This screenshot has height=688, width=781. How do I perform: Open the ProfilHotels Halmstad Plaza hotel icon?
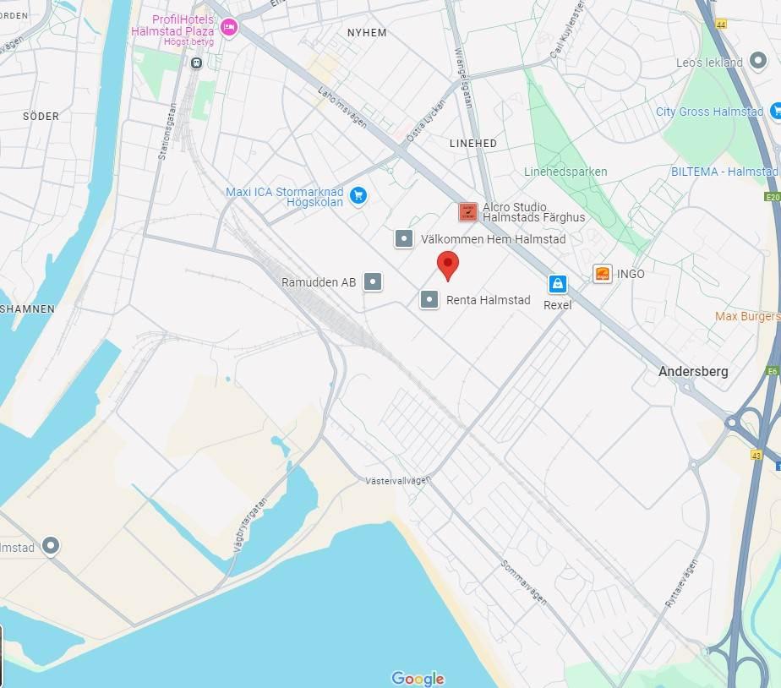coord(228,27)
